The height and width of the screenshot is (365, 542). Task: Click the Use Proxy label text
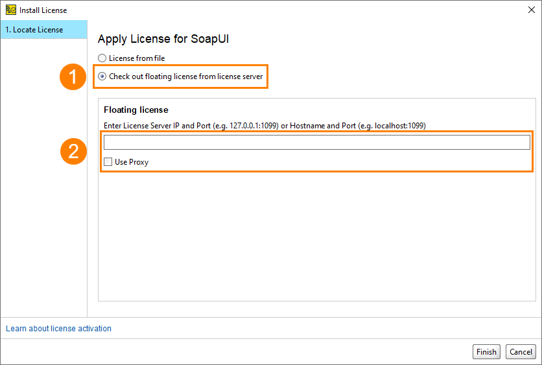(x=132, y=162)
